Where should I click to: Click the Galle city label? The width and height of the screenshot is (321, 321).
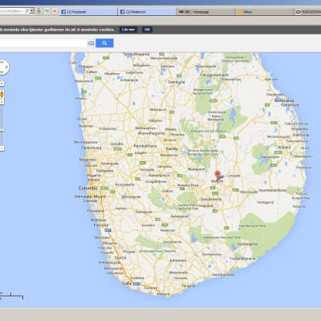click(x=127, y=283)
